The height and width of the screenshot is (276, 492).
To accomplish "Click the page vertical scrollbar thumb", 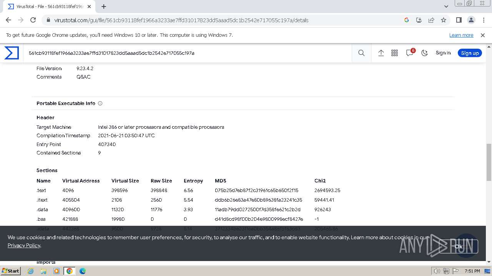I will pos(489,162).
